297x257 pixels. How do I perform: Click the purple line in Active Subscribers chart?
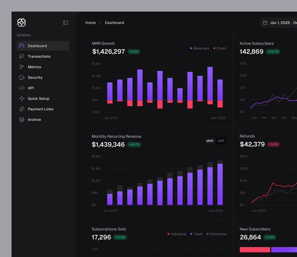277,97
